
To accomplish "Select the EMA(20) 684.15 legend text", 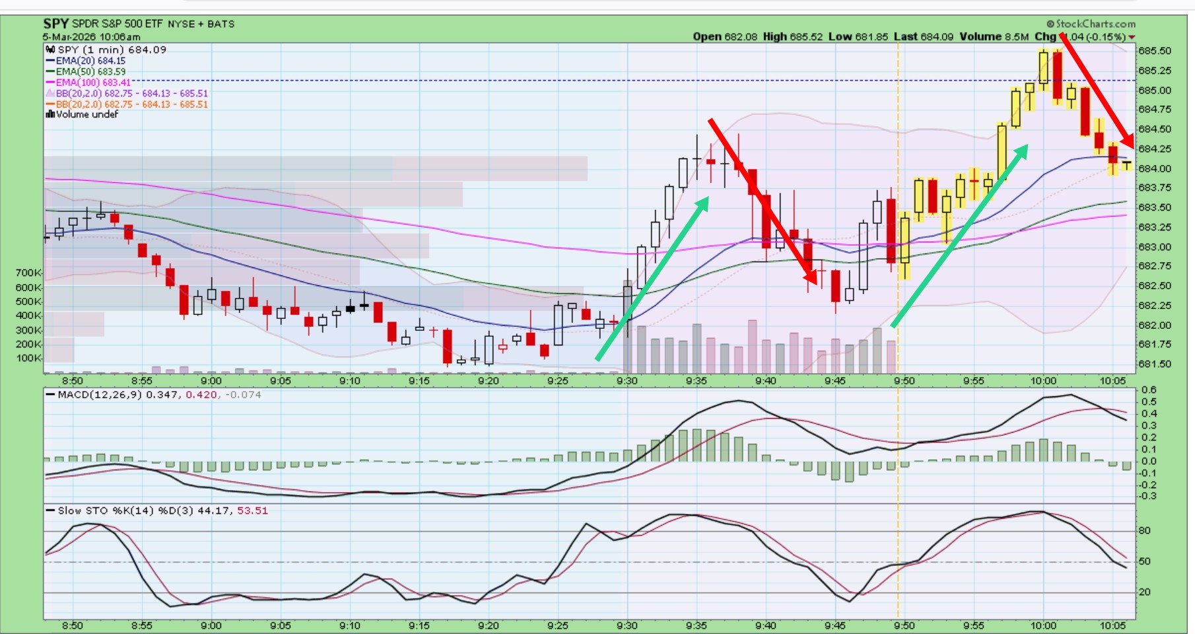I will (90, 61).
